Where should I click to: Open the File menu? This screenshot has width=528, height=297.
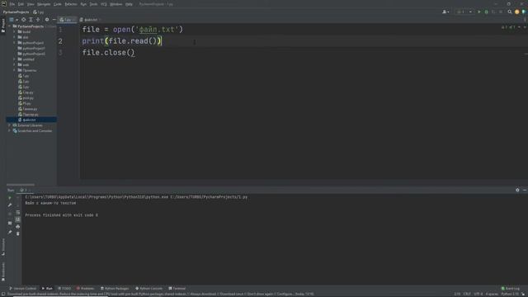[x=12, y=4]
